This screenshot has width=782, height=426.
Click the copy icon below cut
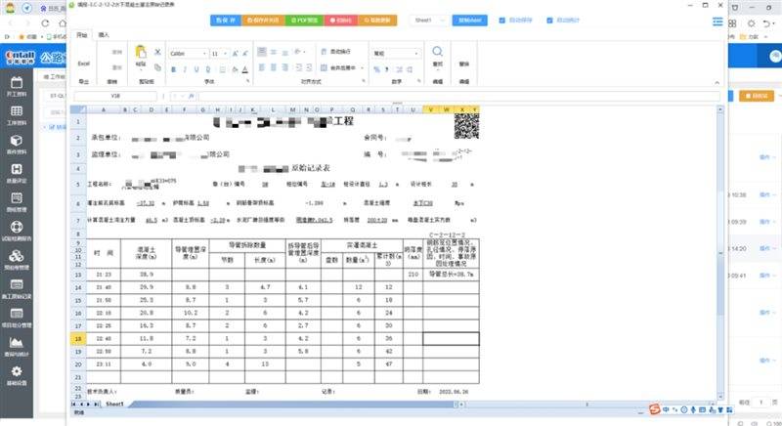(157, 67)
